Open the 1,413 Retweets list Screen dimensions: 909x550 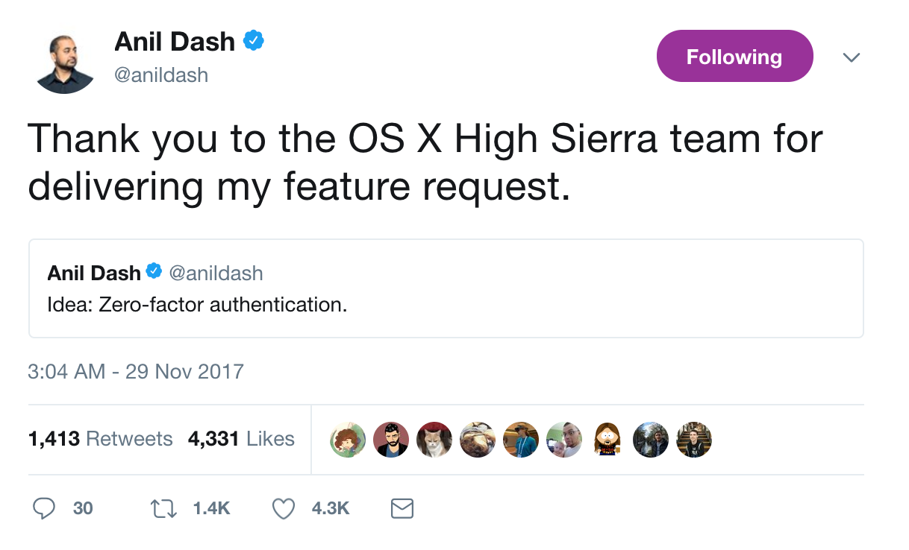(100, 439)
